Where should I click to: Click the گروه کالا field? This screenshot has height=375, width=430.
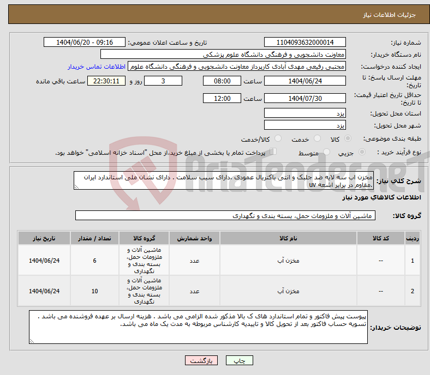pos(225,216)
